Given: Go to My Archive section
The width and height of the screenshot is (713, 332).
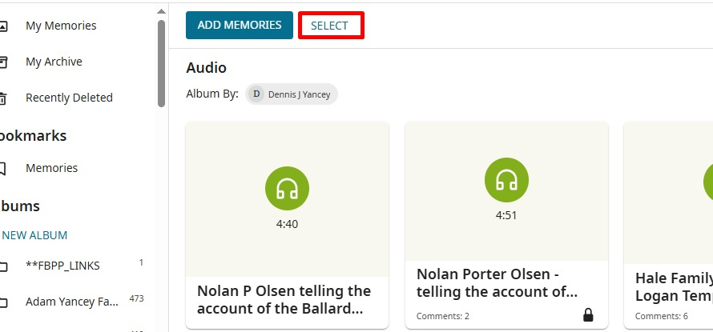Looking at the screenshot, I should point(54,62).
